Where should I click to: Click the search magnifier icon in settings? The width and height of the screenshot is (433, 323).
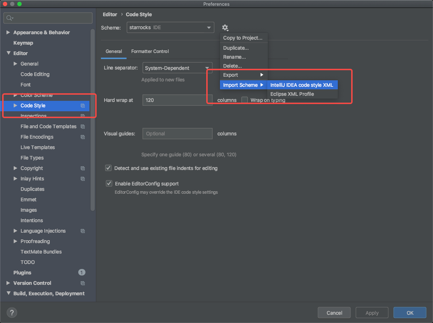click(x=10, y=18)
